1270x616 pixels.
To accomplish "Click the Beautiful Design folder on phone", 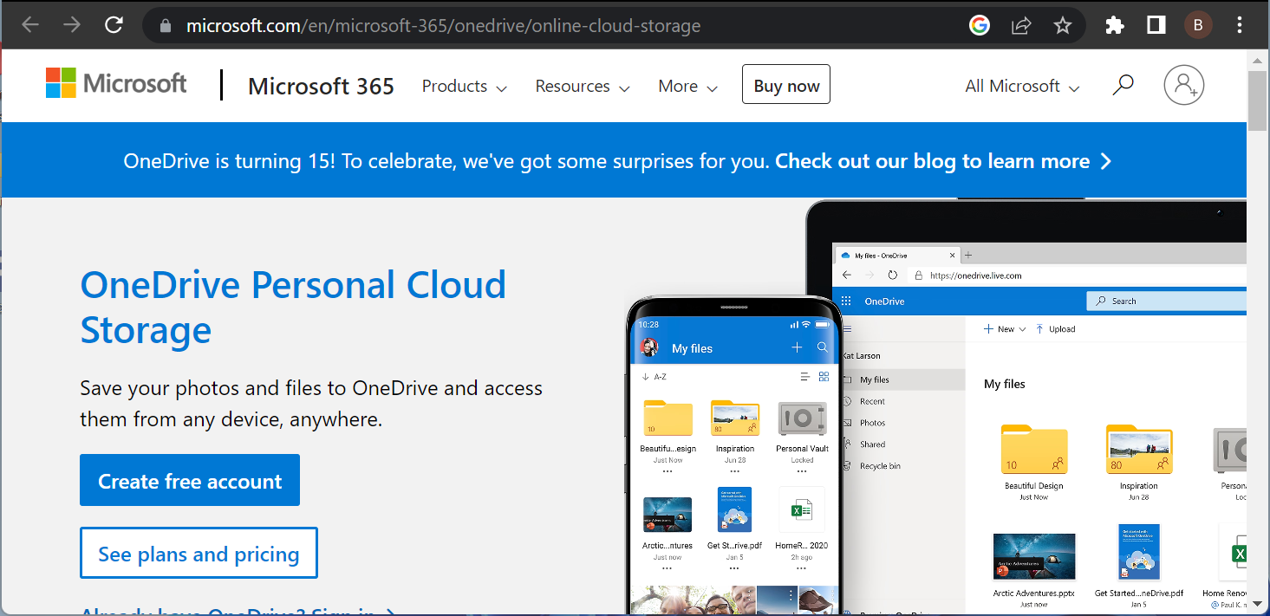I will (x=668, y=418).
